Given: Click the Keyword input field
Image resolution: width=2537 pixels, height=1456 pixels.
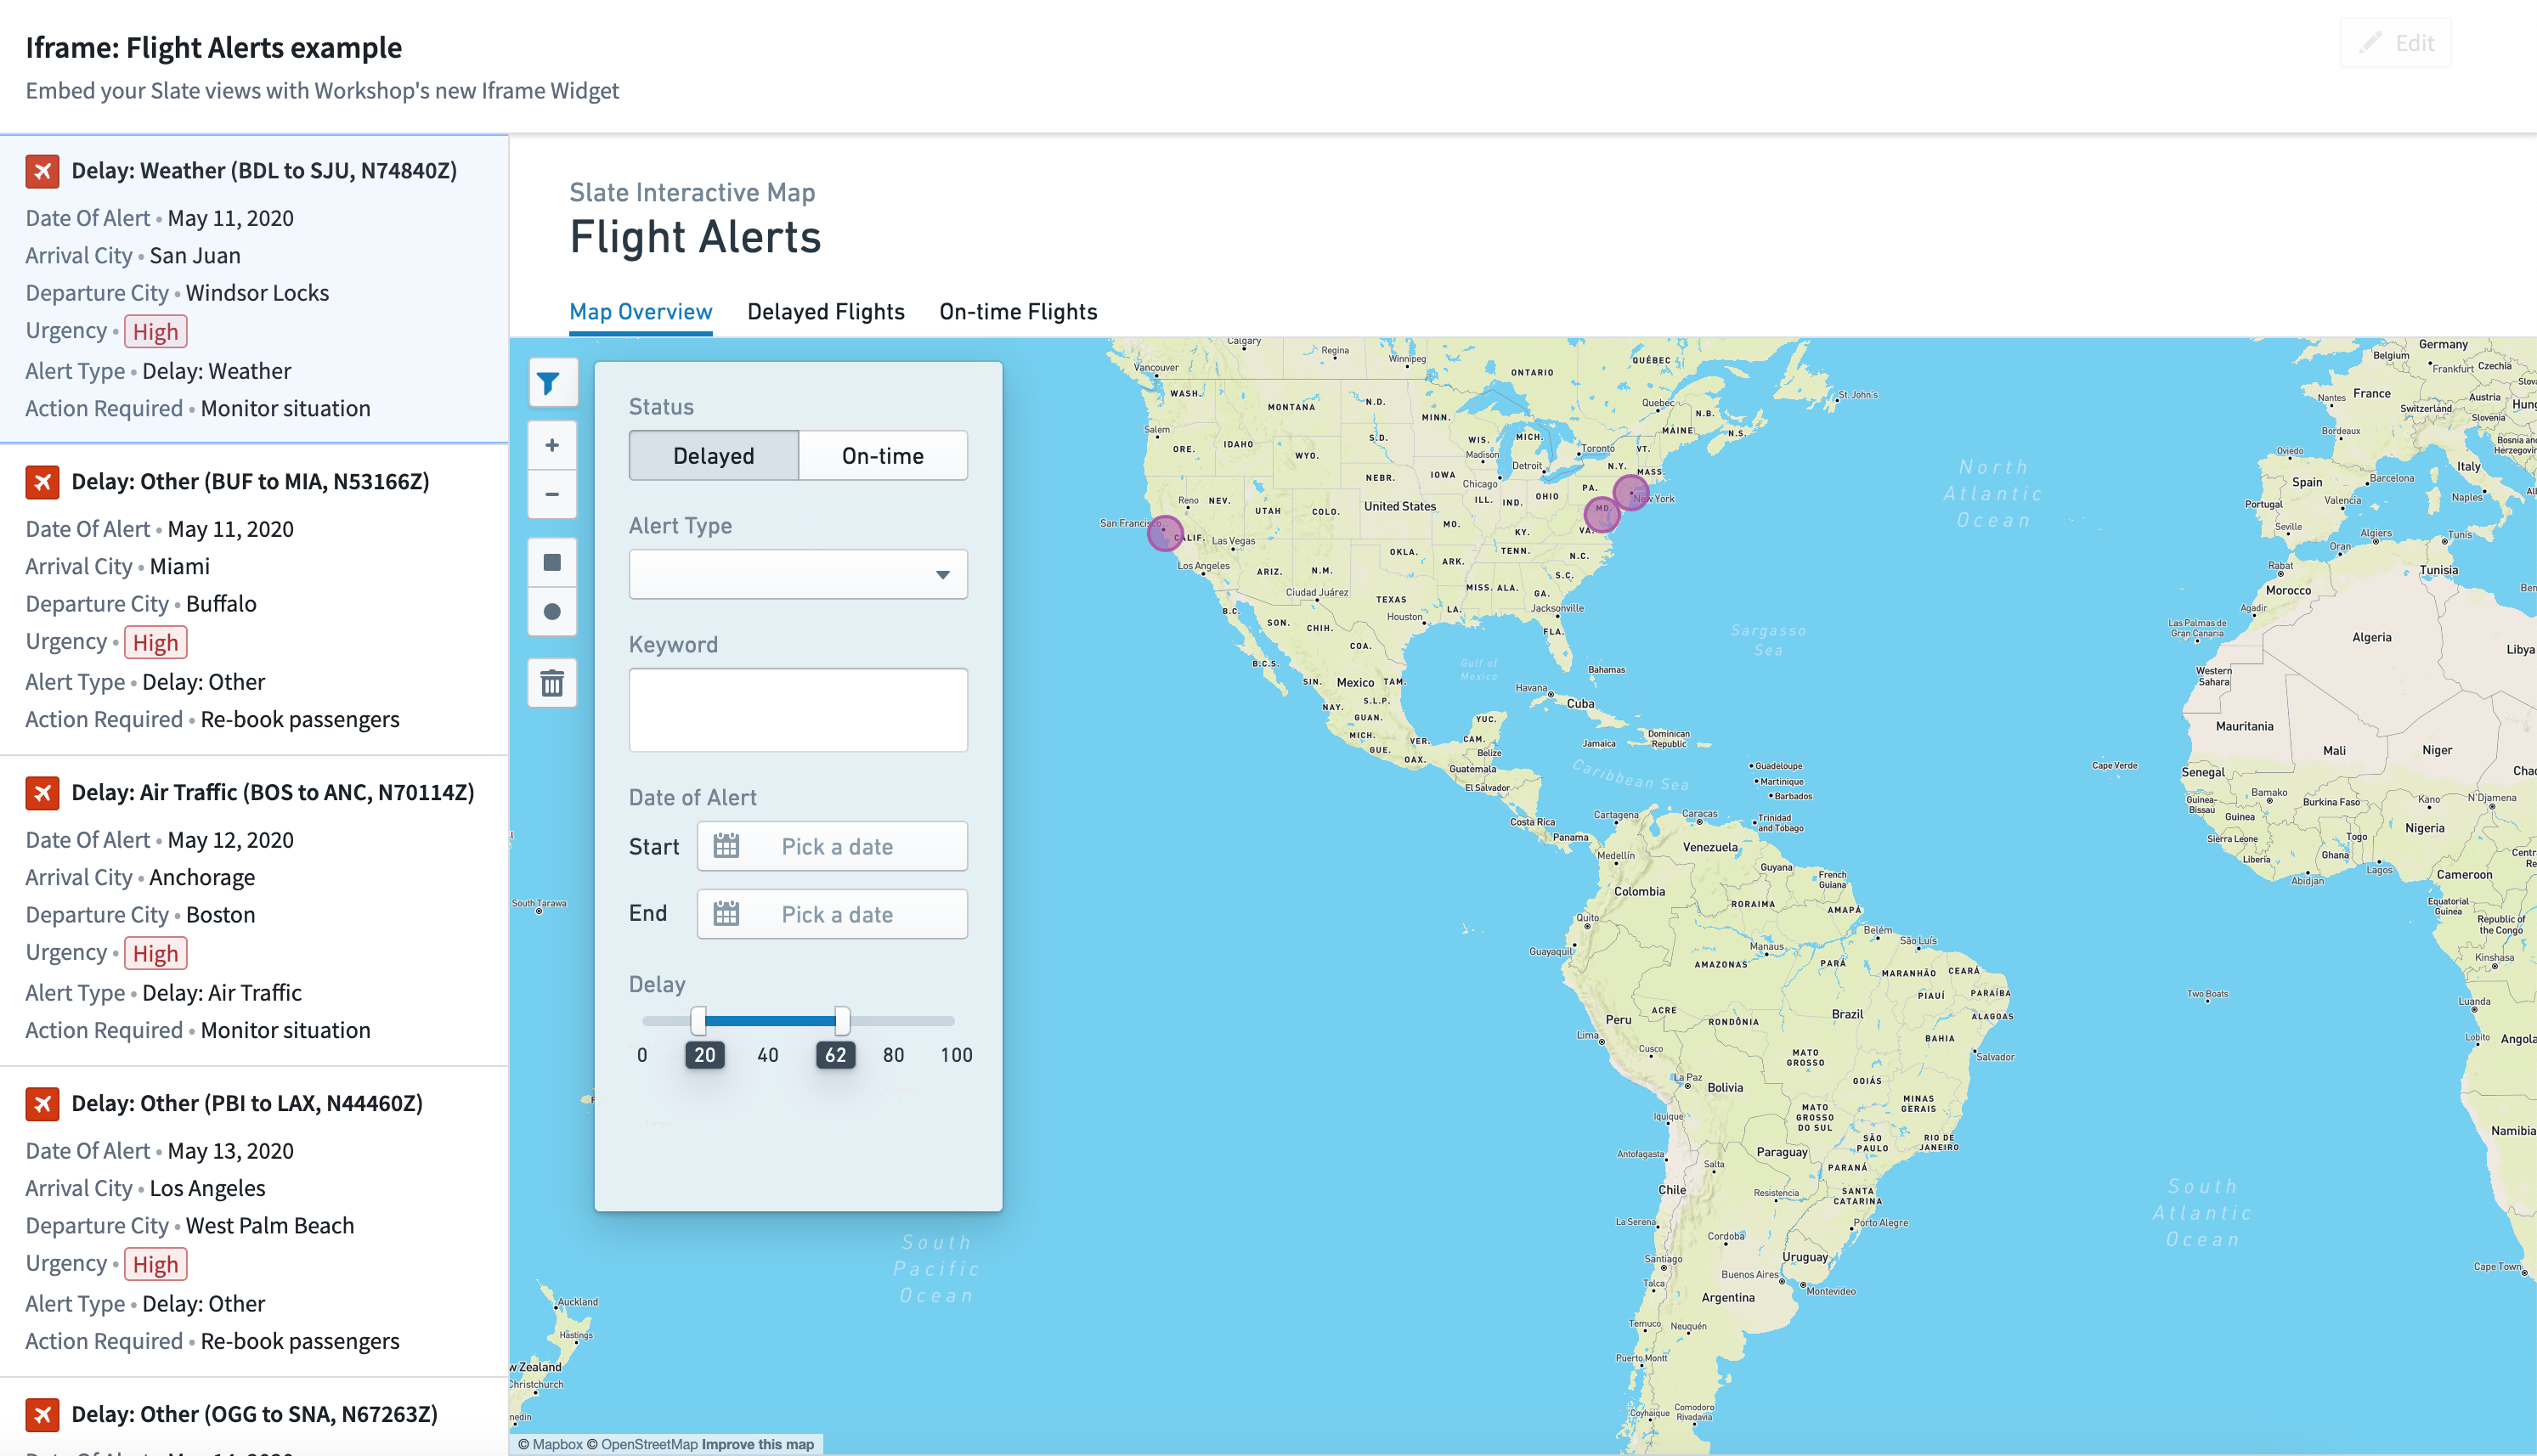Looking at the screenshot, I should click(798, 708).
